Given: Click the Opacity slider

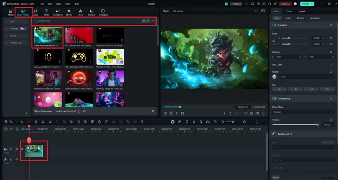Looking at the screenshot, I should [x=296, y=125].
